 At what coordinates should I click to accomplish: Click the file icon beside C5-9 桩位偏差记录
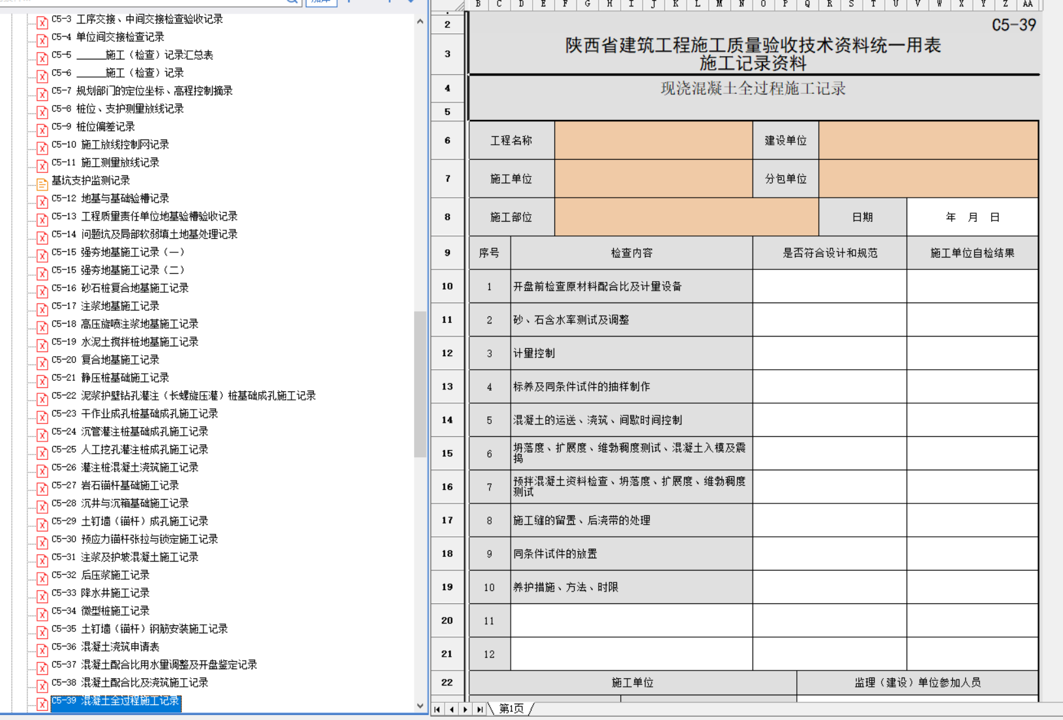(x=42, y=130)
